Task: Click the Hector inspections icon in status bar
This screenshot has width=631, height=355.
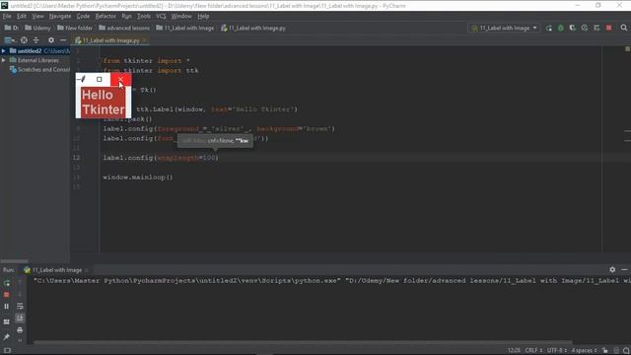Action: [616, 351]
